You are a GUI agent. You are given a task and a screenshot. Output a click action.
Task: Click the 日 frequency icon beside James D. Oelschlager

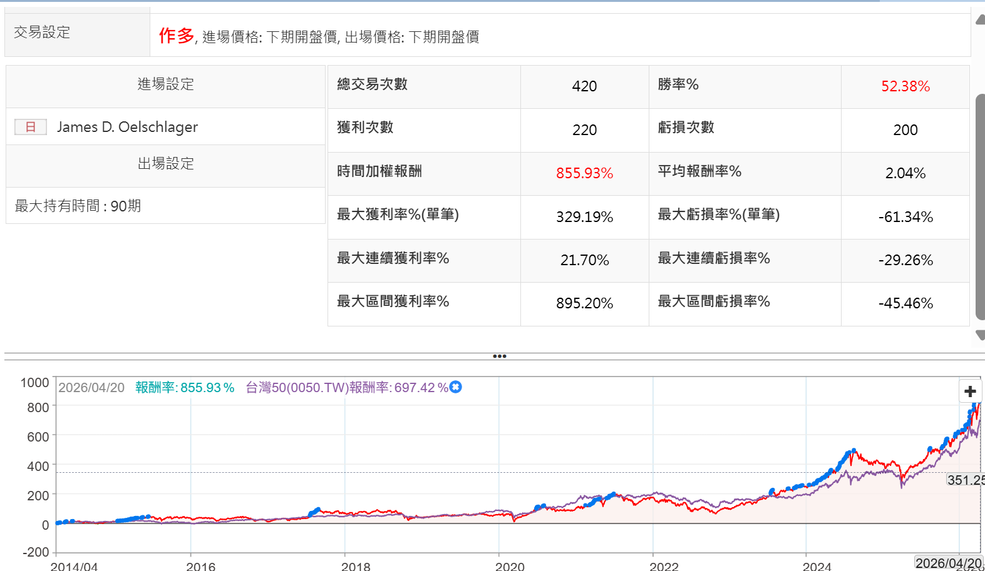[31, 127]
